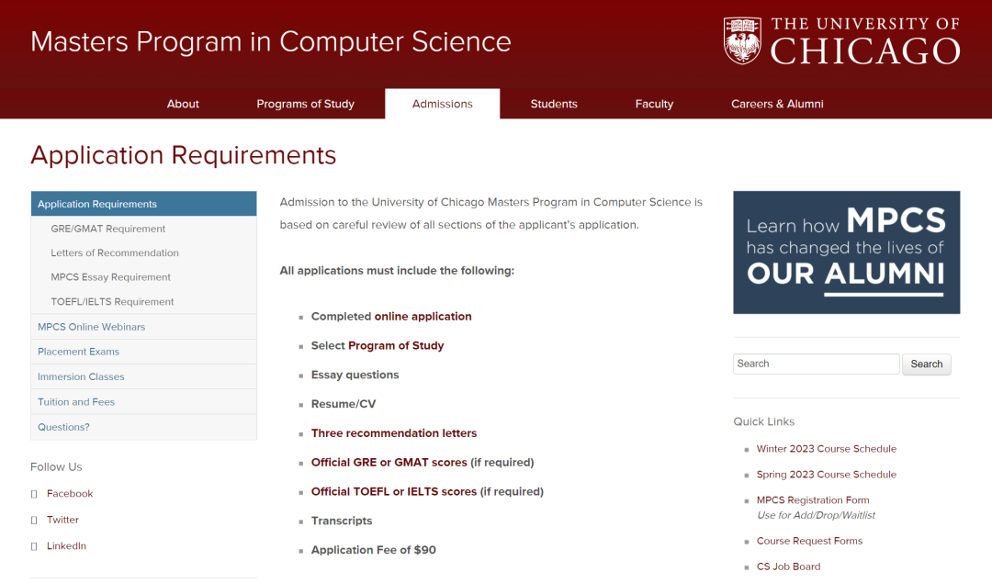Open the Tuition and Fees page
Image resolution: width=992 pixels, height=583 pixels.
click(x=76, y=402)
